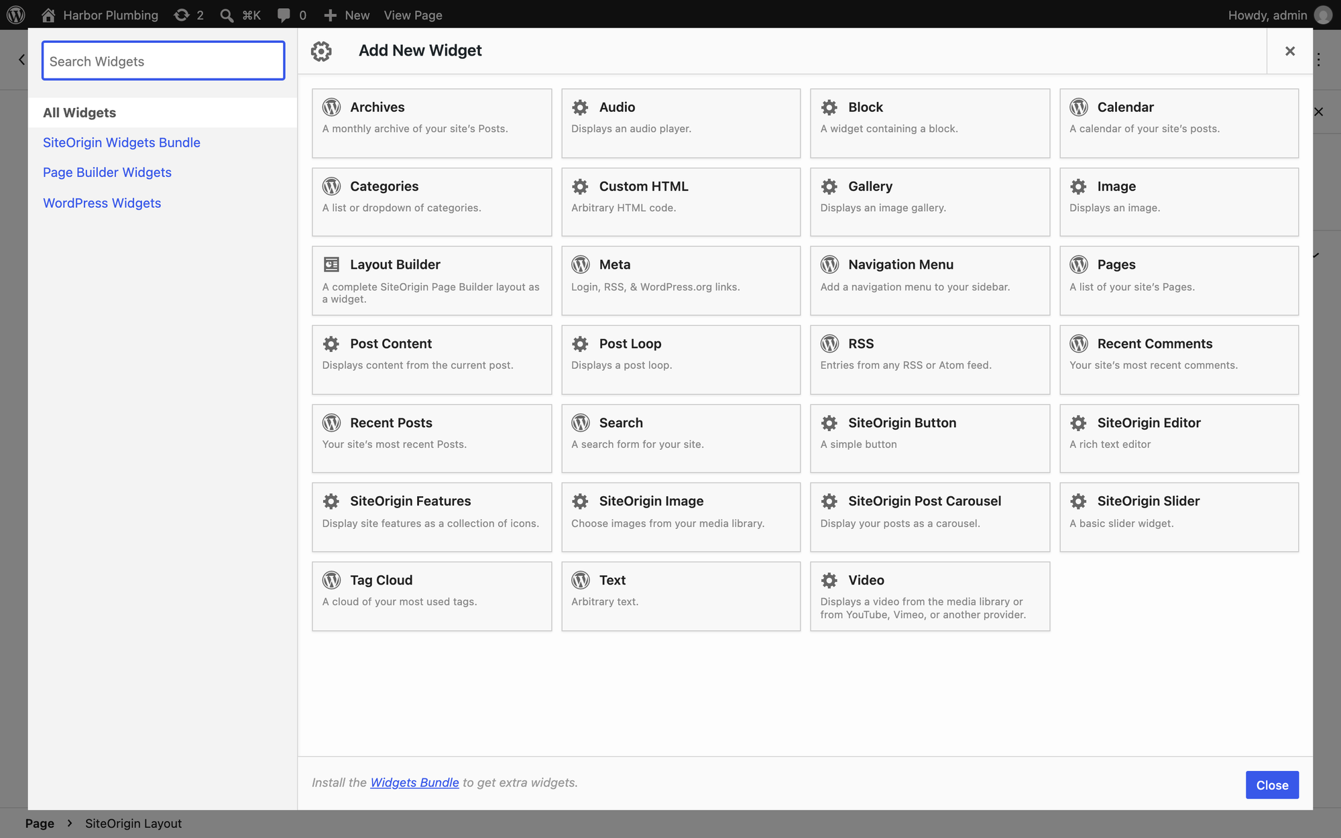
Task: Select the All Widgets filter
Action: (x=163, y=113)
